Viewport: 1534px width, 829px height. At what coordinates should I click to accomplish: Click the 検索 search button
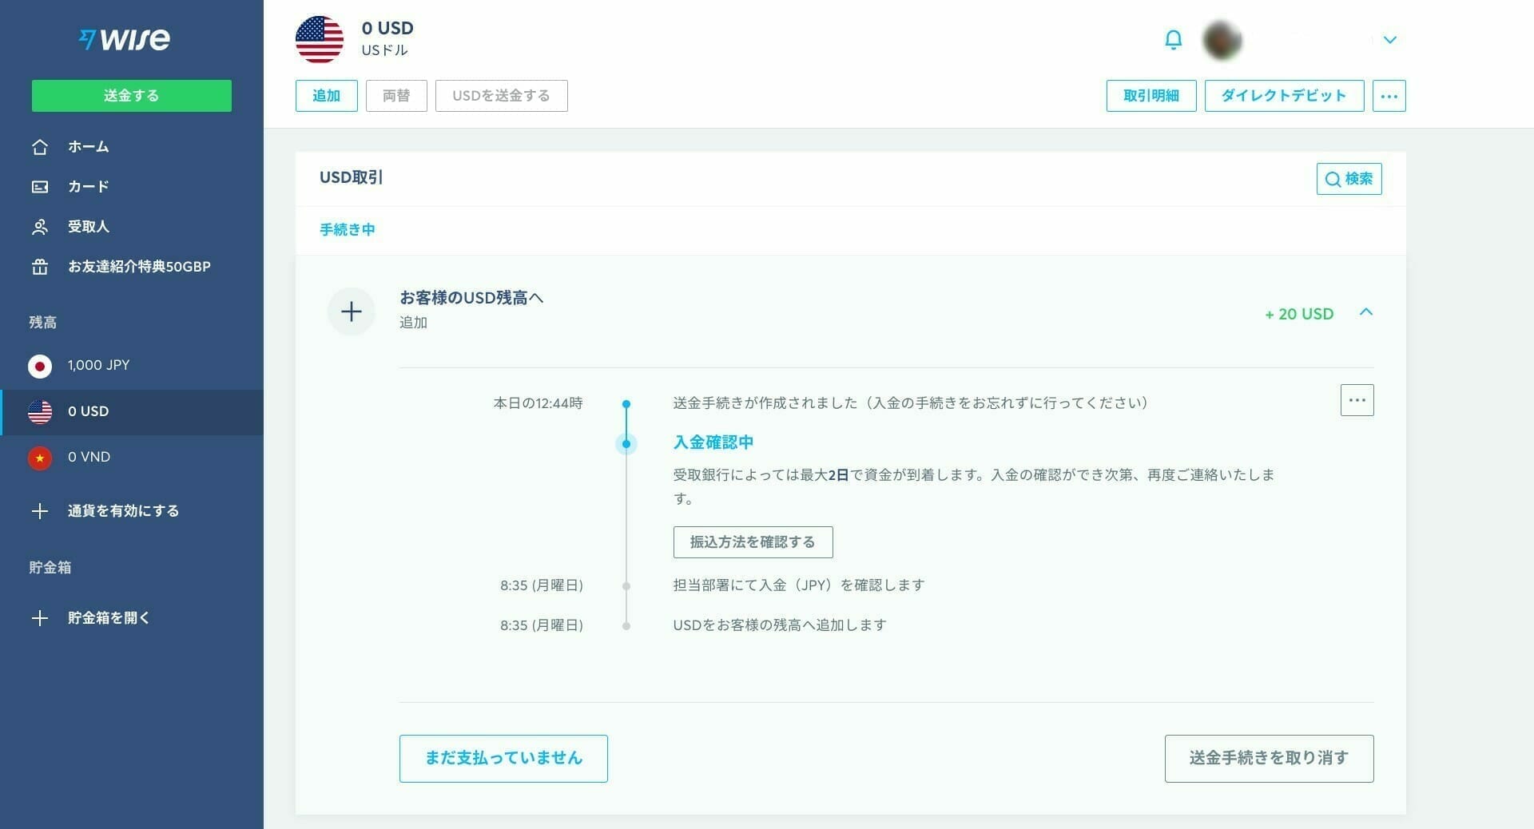point(1349,179)
